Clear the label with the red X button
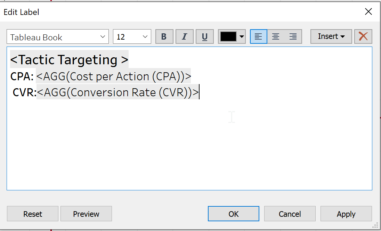The width and height of the screenshot is (381, 231). point(363,37)
